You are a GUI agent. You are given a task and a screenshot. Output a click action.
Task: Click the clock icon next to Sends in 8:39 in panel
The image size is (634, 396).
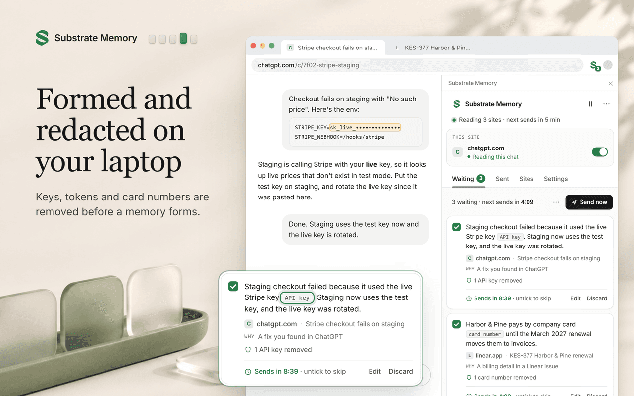[x=469, y=298]
